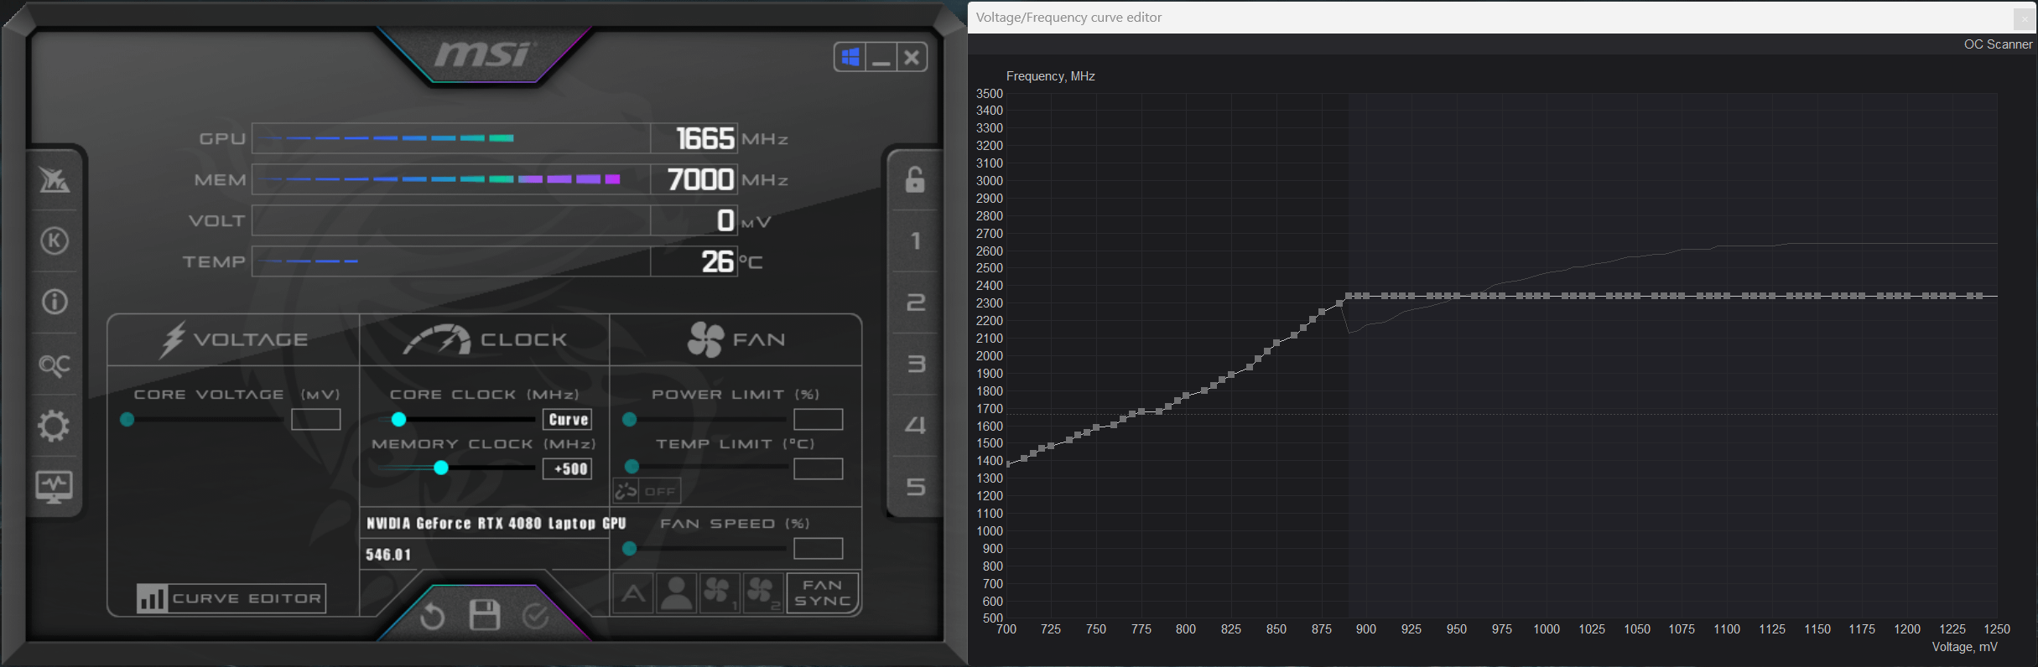Select profile slot 4
The height and width of the screenshot is (667, 2038).
(x=915, y=425)
